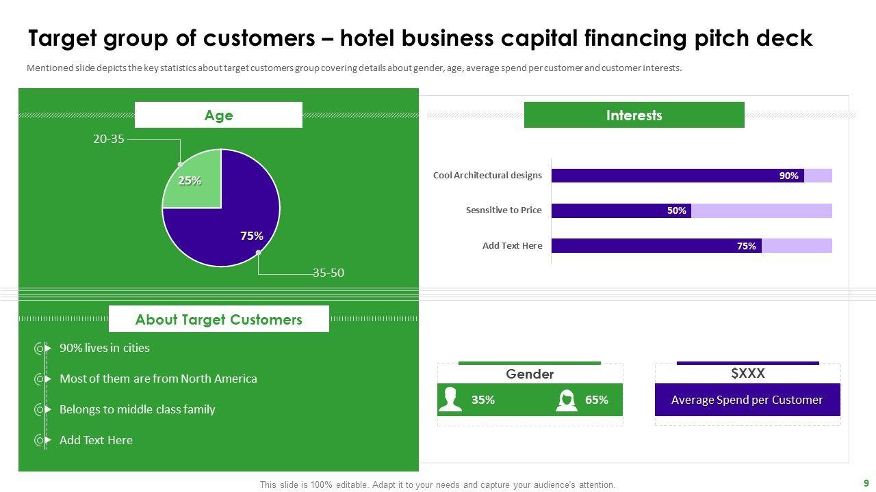Click the female silhouette icon

[566, 400]
